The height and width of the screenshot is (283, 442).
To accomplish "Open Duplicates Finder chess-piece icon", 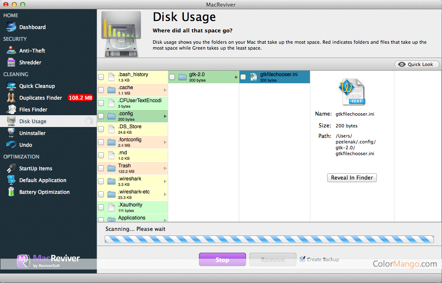I will click(11, 98).
